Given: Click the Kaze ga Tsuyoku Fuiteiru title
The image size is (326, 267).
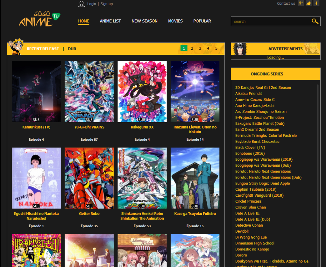Looking at the screenshot, I should pyautogui.click(x=195, y=214).
